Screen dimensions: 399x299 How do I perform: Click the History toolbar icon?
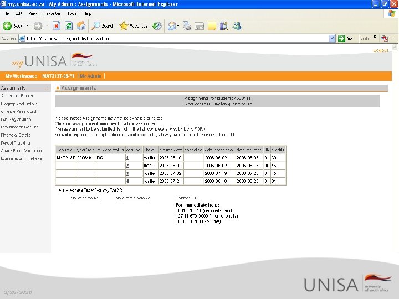pyautogui.click(x=157, y=25)
